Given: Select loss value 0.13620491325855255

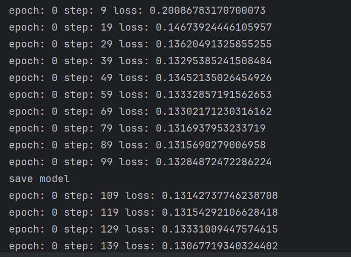Looking at the screenshot, I should click(214, 44).
